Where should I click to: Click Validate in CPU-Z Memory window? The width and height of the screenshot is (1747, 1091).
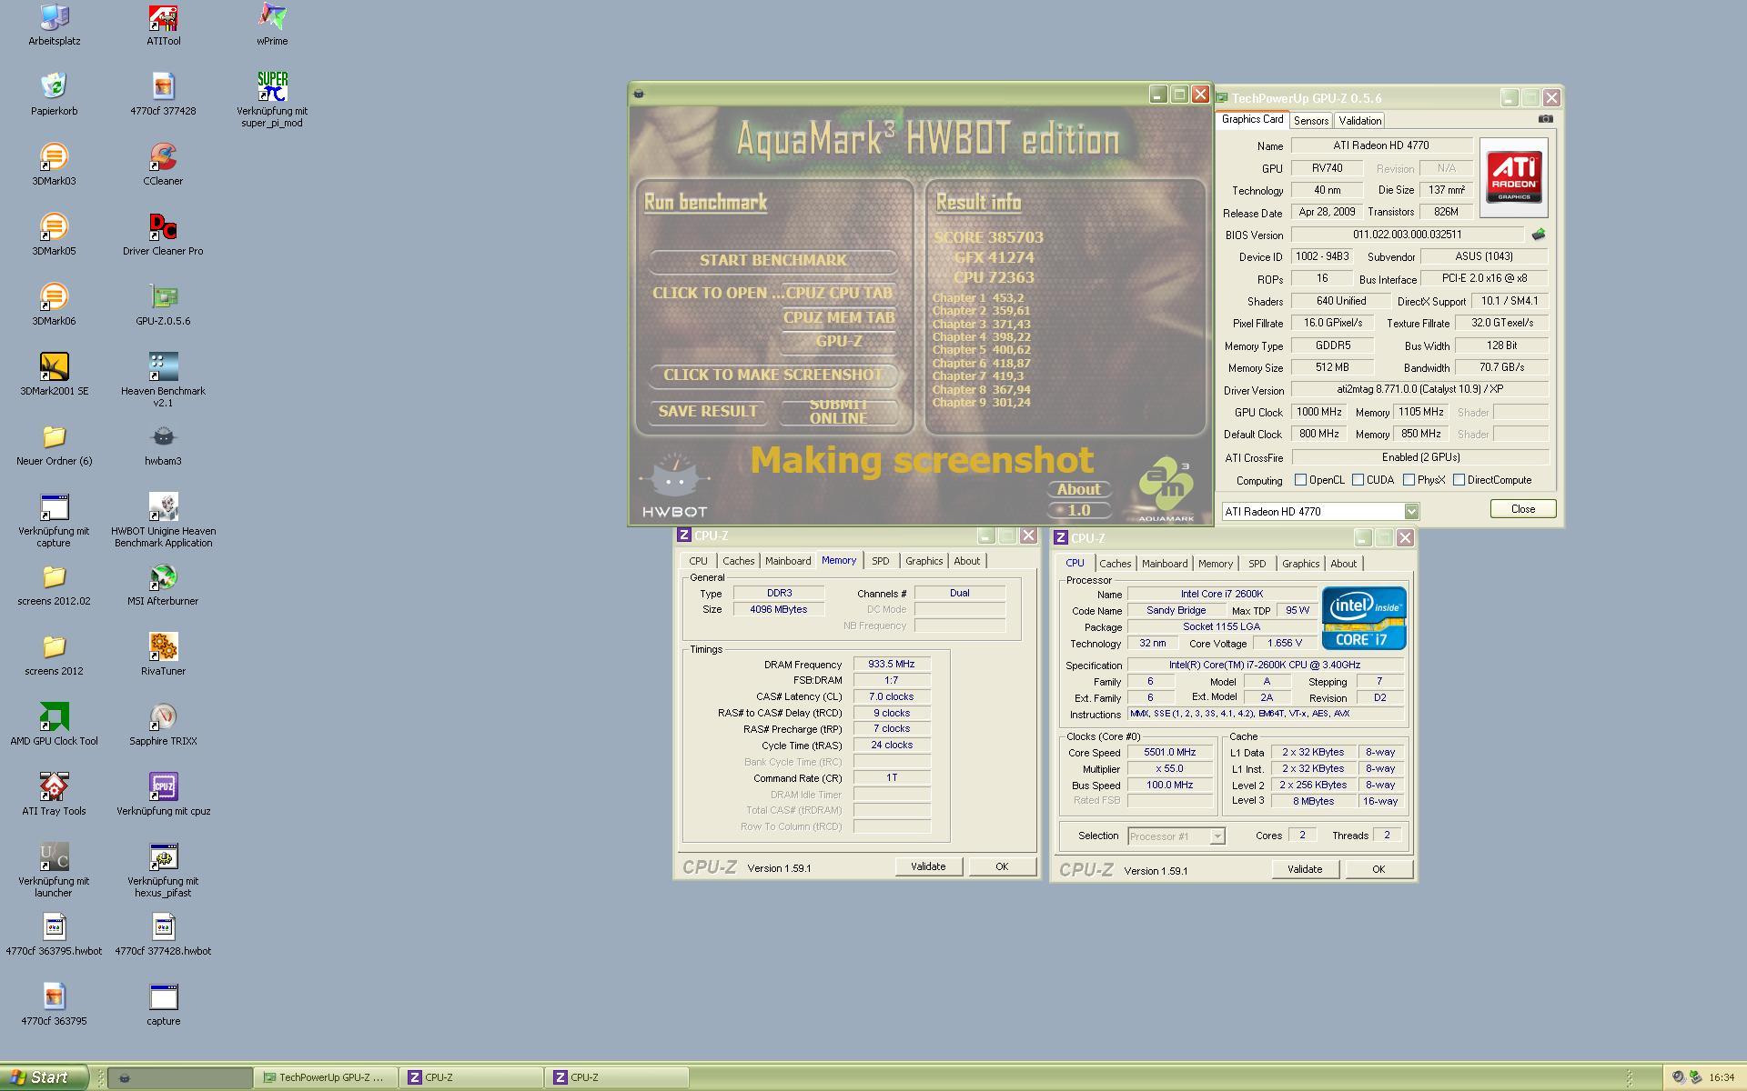click(x=928, y=866)
